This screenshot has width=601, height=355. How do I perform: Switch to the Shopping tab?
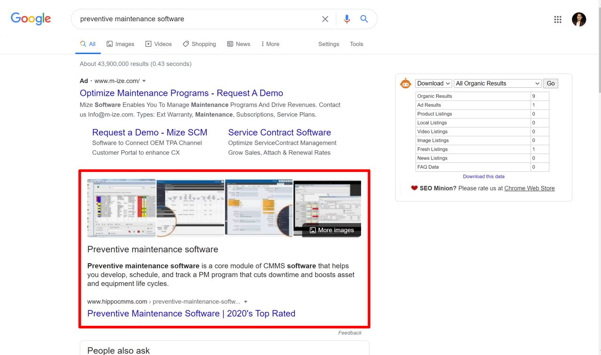point(199,44)
